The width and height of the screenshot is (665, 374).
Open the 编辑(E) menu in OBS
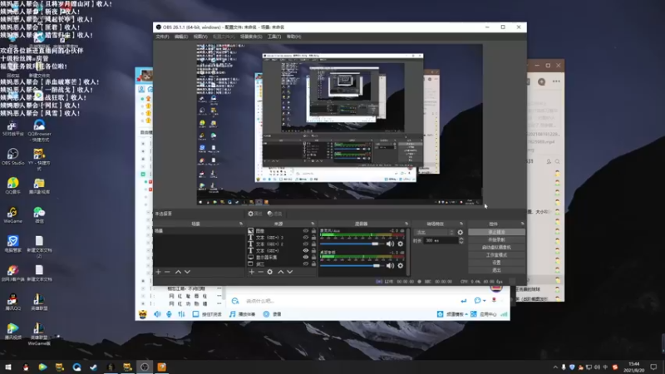[181, 37]
